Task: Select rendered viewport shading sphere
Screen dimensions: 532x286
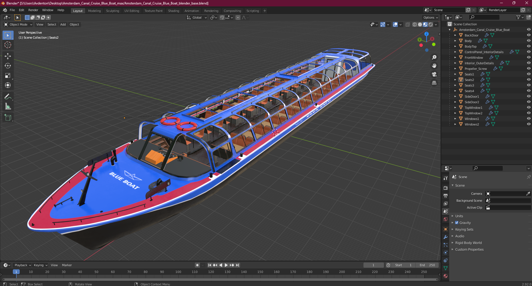Action: pyautogui.click(x=431, y=24)
